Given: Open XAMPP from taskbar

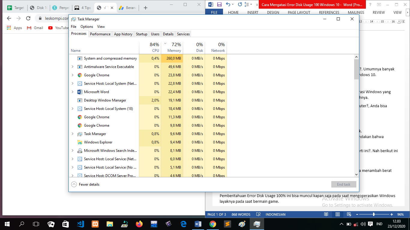Looking at the screenshot, I should pos(95,224).
